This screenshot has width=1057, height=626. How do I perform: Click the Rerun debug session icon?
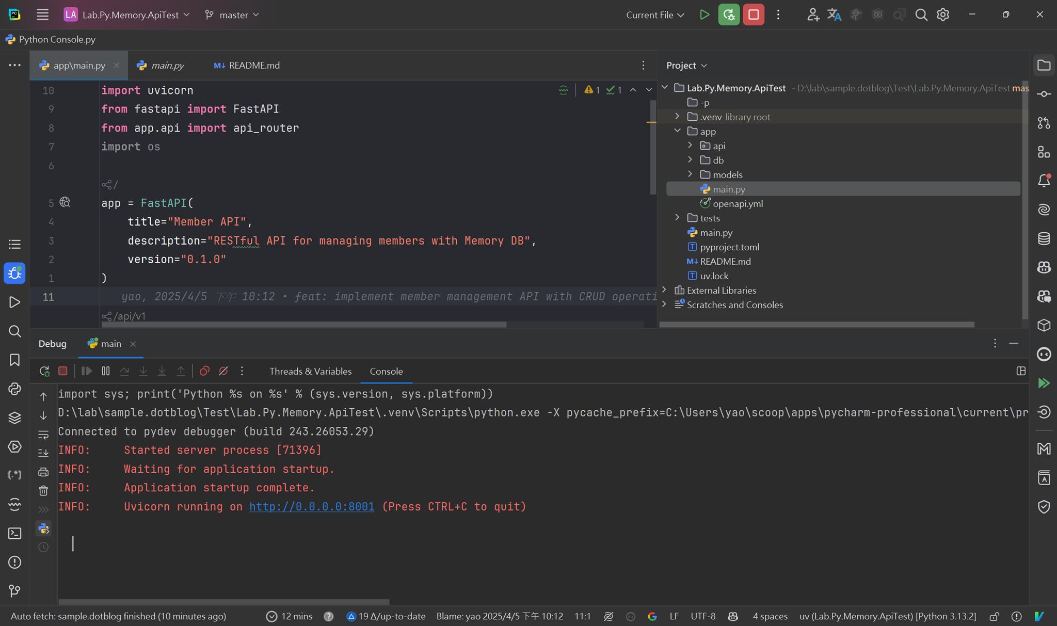coord(44,371)
